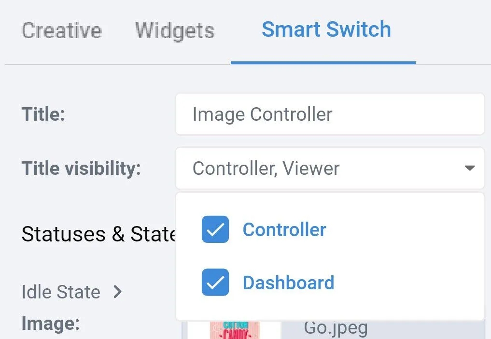Clear the Image Controller title text
Screen dimensions: 491x339
[x=330, y=114]
